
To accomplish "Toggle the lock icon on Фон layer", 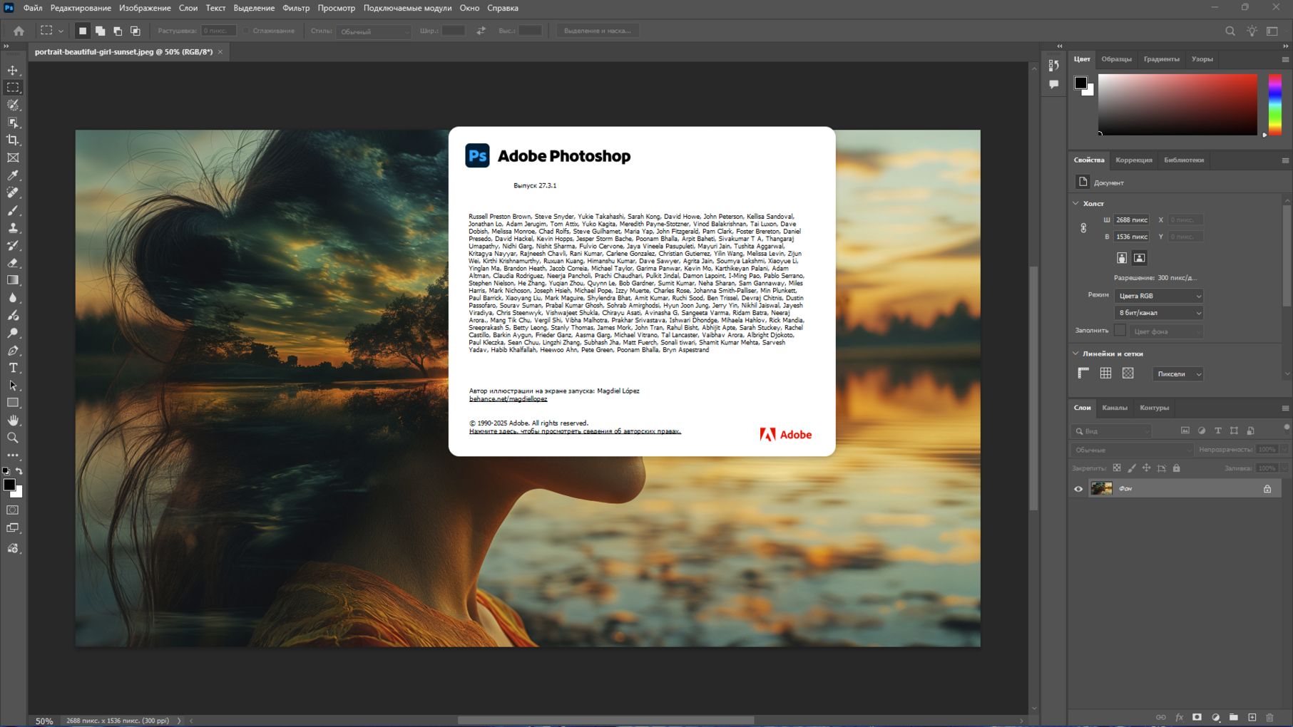I will coord(1267,489).
